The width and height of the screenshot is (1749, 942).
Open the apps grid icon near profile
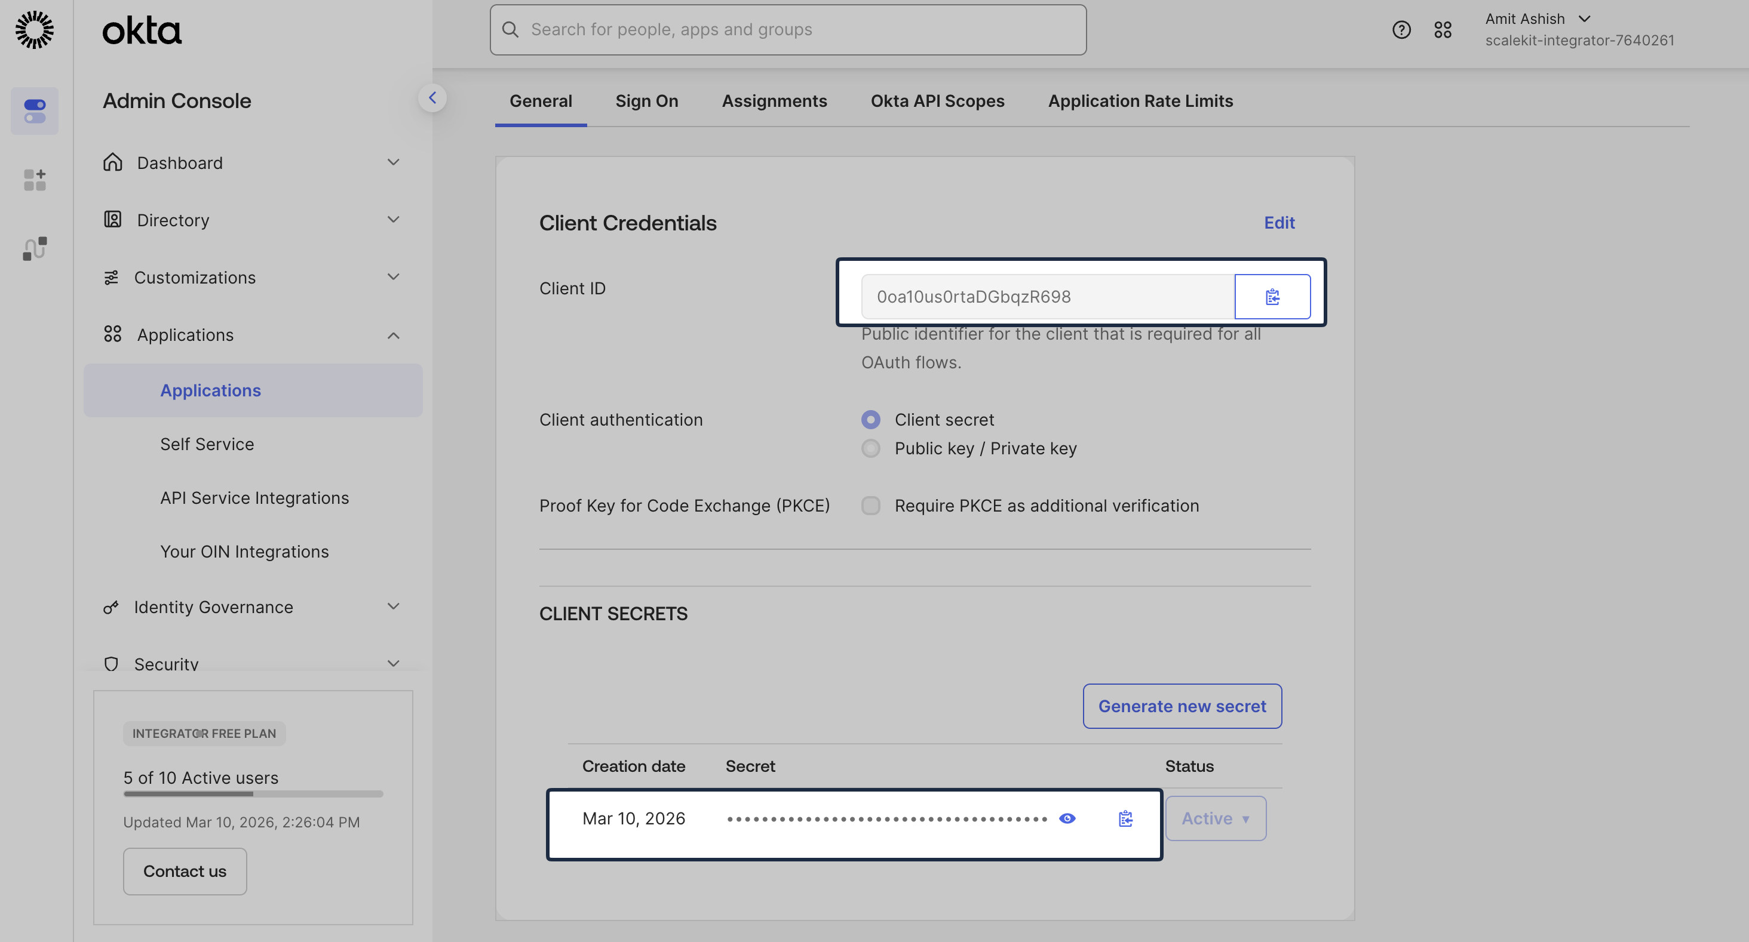point(1444,29)
